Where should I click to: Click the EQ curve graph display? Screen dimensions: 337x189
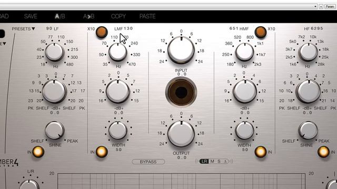(x=181, y=181)
